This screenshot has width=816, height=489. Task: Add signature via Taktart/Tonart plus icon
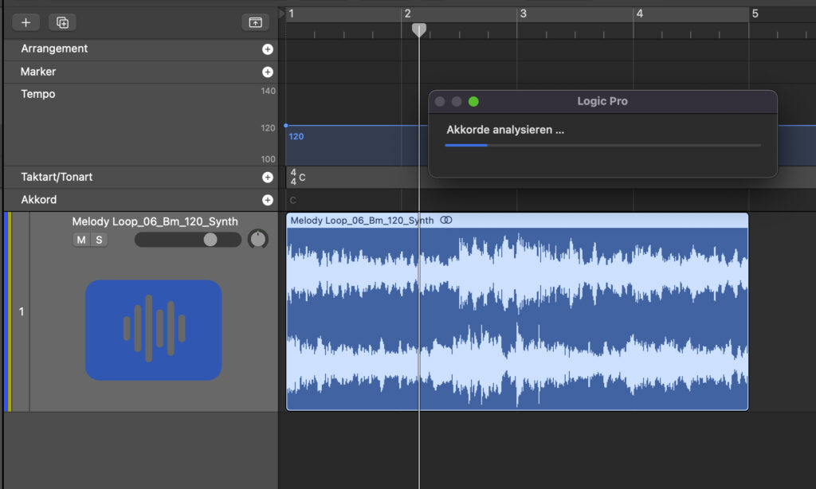268,178
